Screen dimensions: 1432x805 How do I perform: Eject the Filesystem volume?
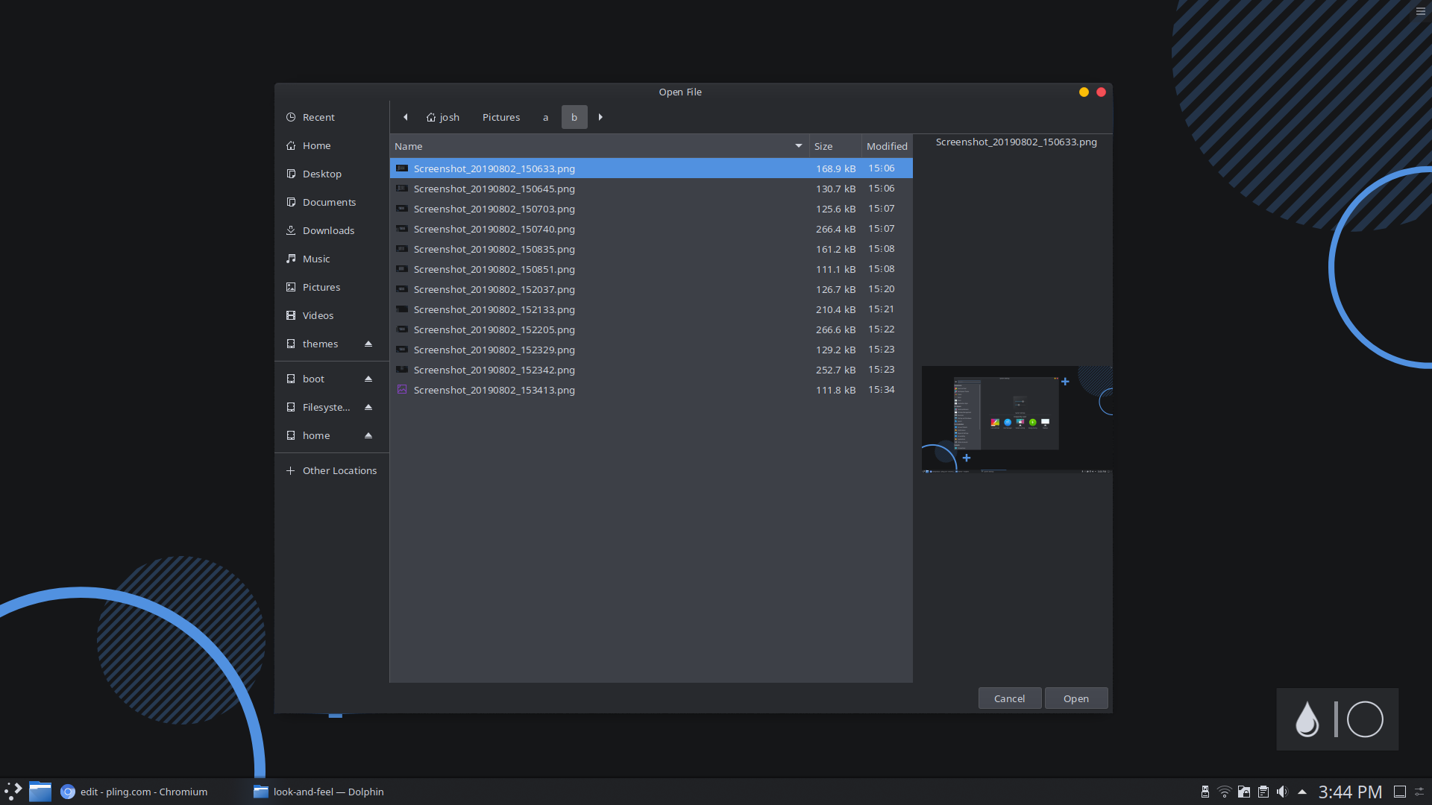pyautogui.click(x=368, y=407)
